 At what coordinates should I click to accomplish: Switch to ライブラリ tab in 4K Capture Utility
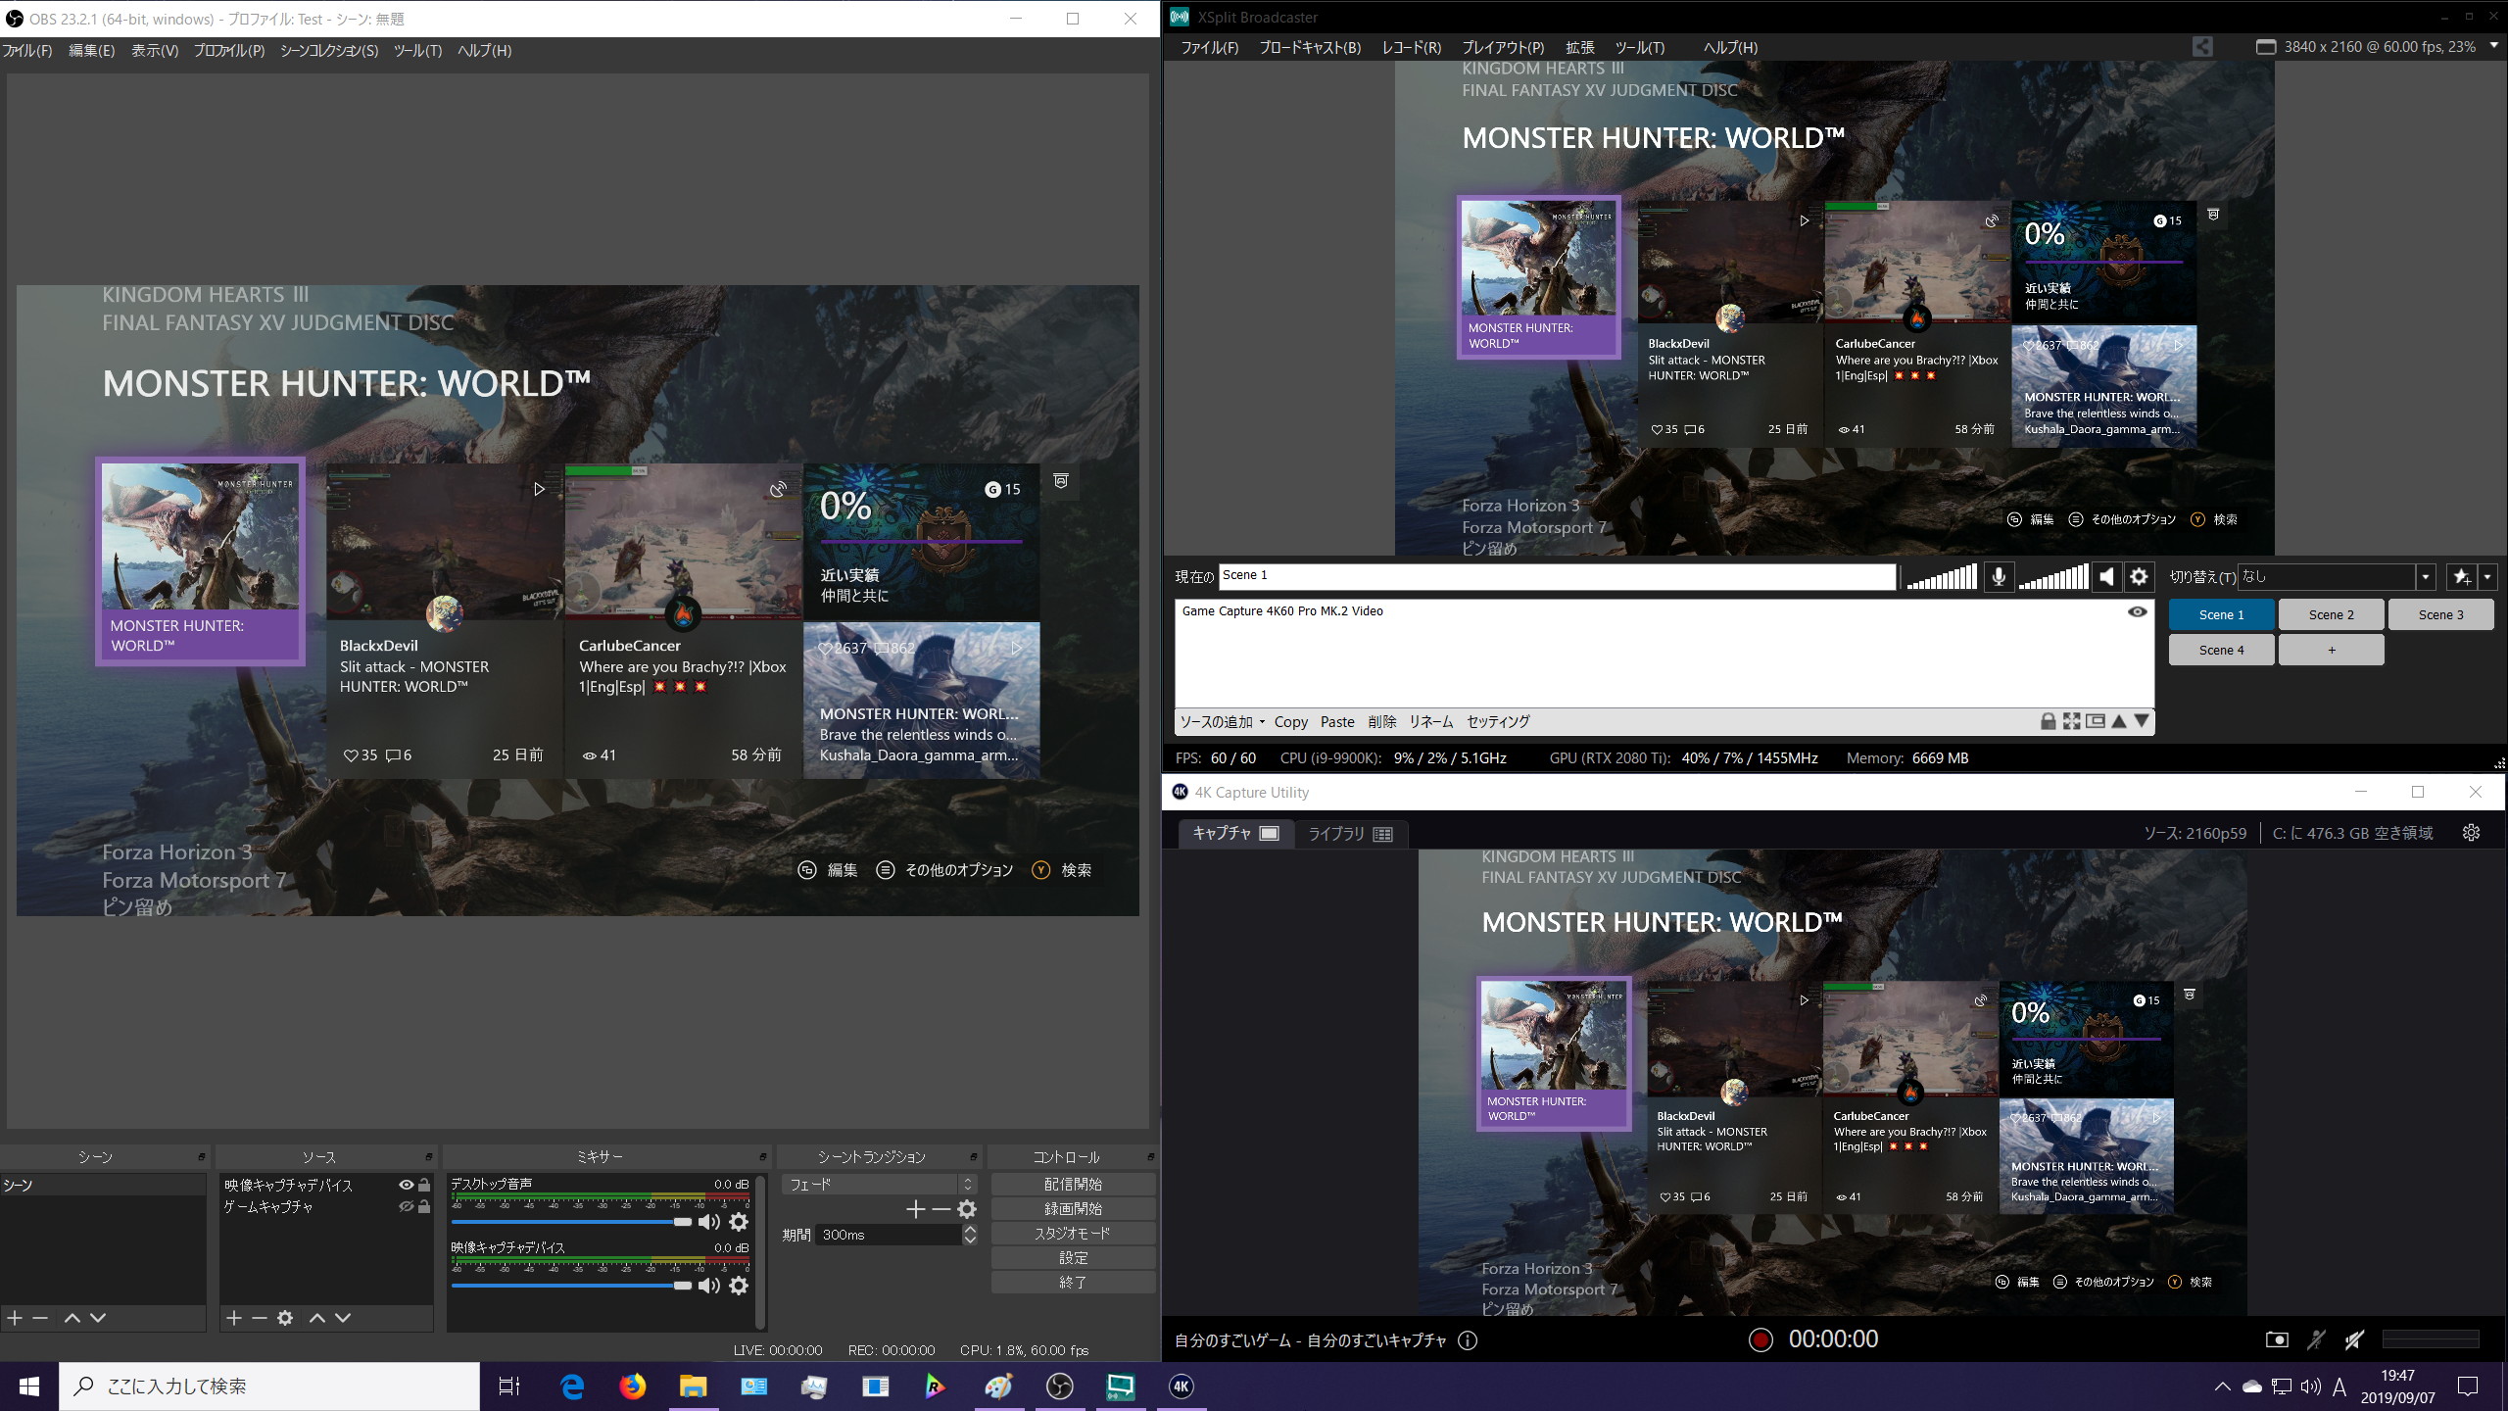[x=1351, y=834]
